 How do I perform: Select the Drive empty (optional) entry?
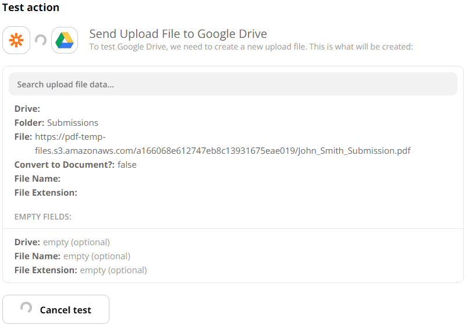pos(62,242)
